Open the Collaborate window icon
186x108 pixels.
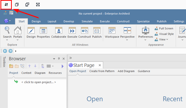point(59,31)
